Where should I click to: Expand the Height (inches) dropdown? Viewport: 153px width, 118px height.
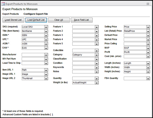tap(148, 72)
